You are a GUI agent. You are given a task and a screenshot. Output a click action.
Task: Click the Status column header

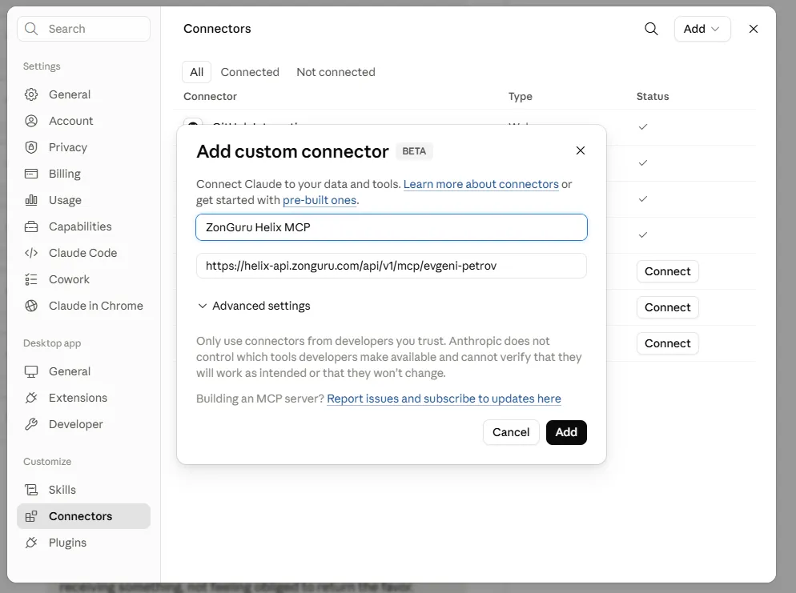point(653,96)
